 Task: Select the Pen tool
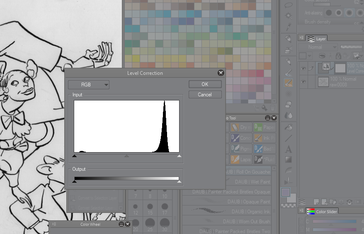[x=289, y=38]
